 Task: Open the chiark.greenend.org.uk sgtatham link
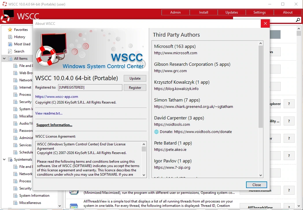[x=193, y=107]
